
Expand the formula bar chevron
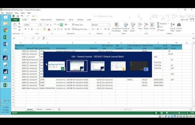(193, 38)
